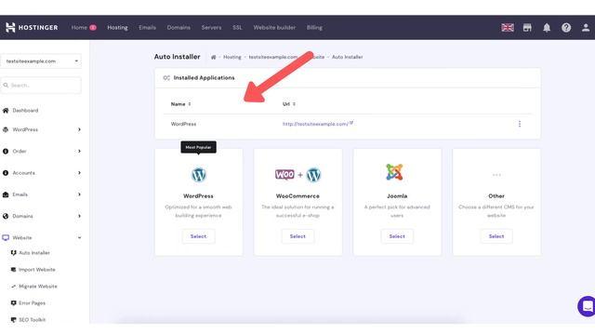The image size is (595, 335).
Task: Click Hosting in the breadcrumb
Action: pyautogui.click(x=232, y=57)
